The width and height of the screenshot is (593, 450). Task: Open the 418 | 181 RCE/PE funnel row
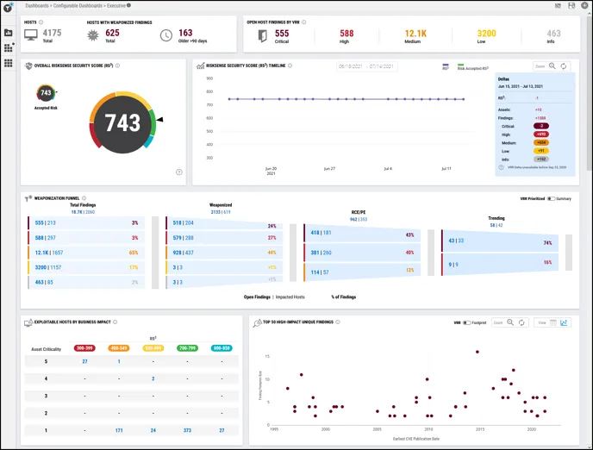click(x=362, y=233)
